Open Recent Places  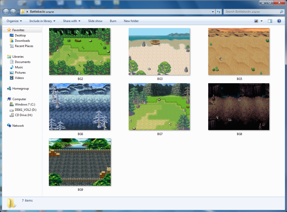[24, 46]
